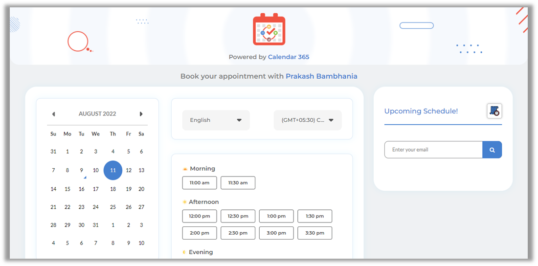This screenshot has width=538, height=266.
Task: Go to previous month in calendar
Action: [x=53, y=114]
